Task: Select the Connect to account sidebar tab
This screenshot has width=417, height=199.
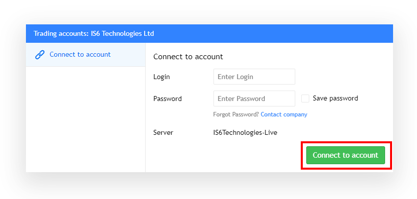Action: pyautogui.click(x=86, y=55)
